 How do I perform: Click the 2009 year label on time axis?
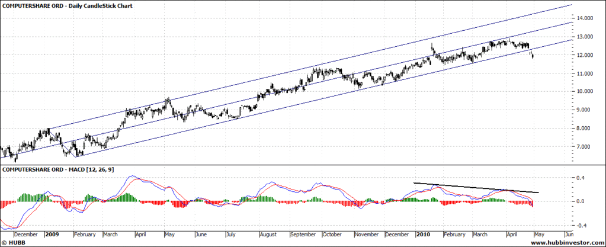coord(51,234)
